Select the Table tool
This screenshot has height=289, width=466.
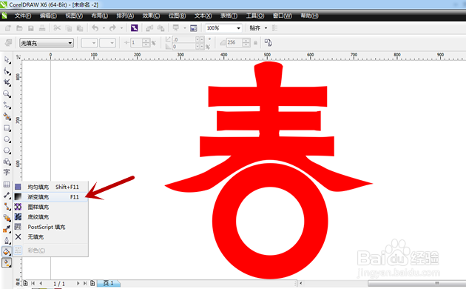[x=7, y=185]
